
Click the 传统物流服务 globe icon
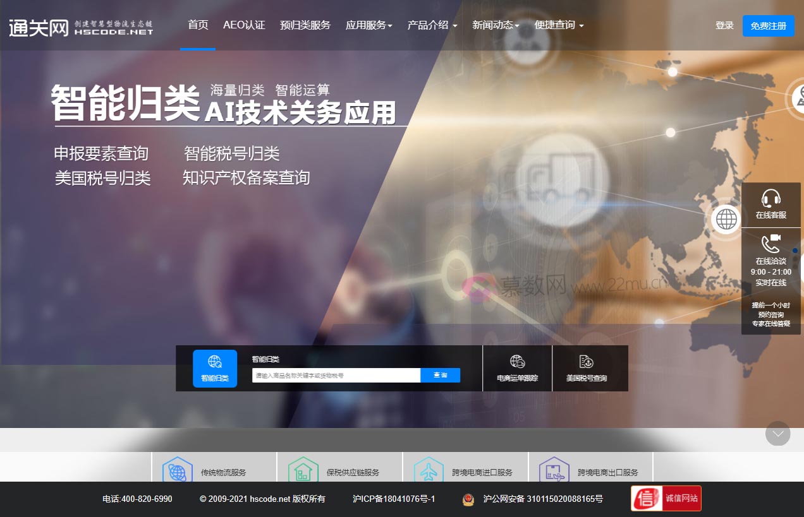pyautogui.click(x=177, y=470)
